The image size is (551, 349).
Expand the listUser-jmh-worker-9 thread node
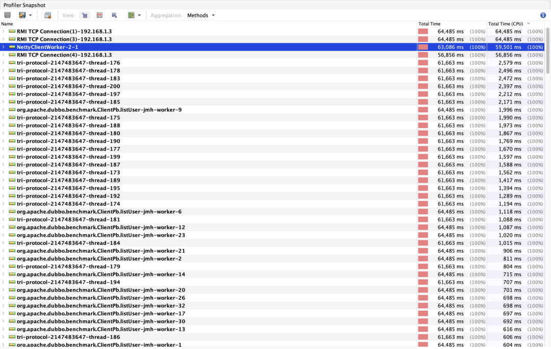point(4,110)
